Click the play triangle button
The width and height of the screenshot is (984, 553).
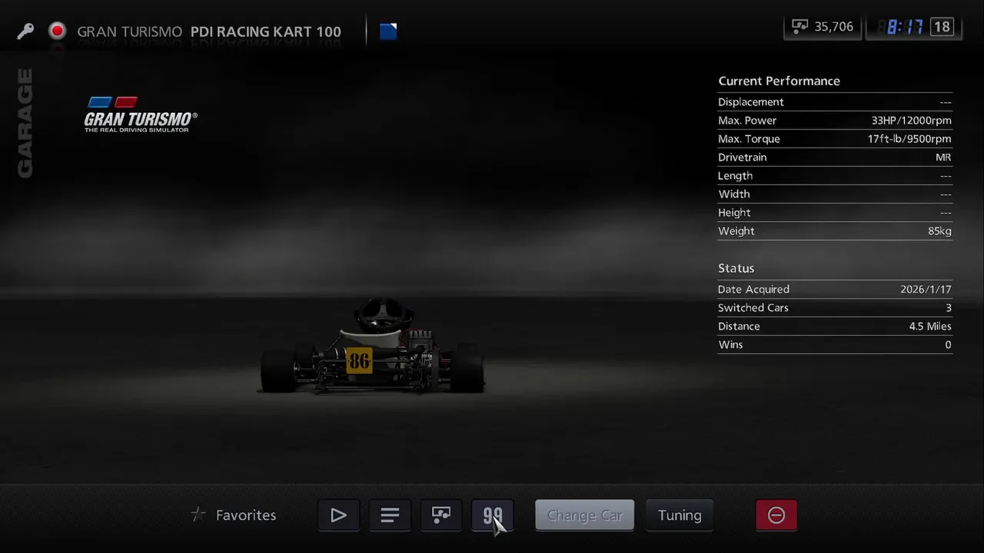pyautogui.click(x=338, y=515)
